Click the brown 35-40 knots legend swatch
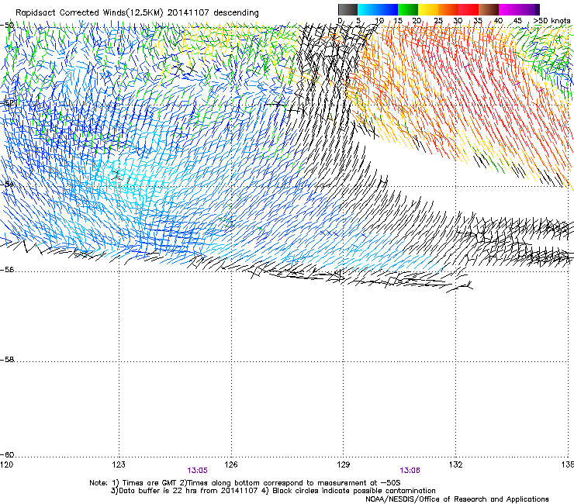This screenshot has height=504, width=574. 489,9
